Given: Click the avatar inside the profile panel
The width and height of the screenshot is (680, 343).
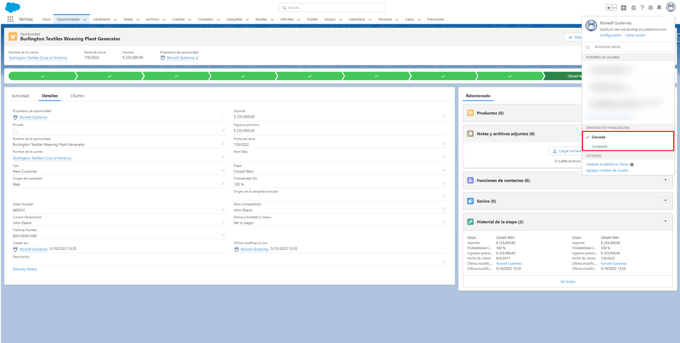Looking at the screenshot, I should click(591, 26).
